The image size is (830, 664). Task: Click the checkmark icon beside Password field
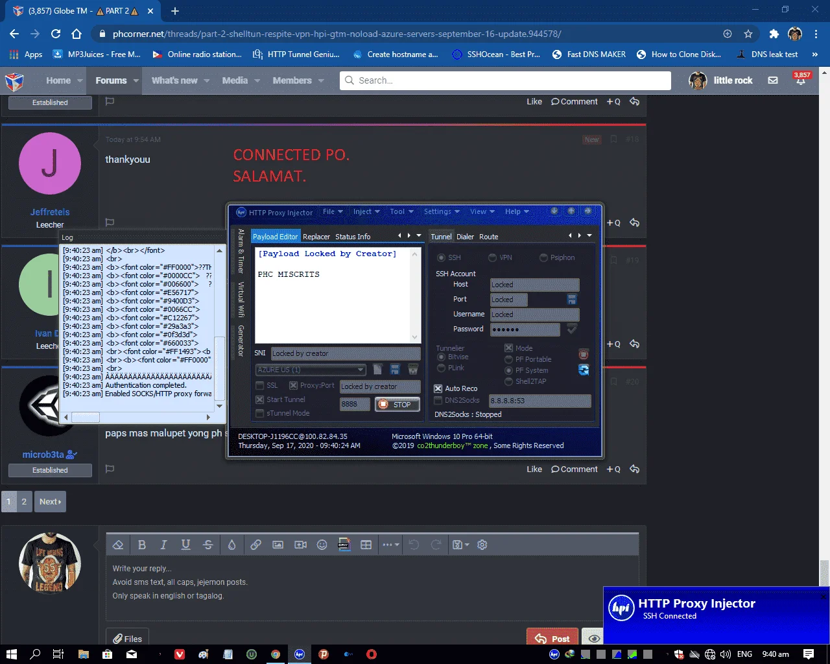(x=572, y=329)
